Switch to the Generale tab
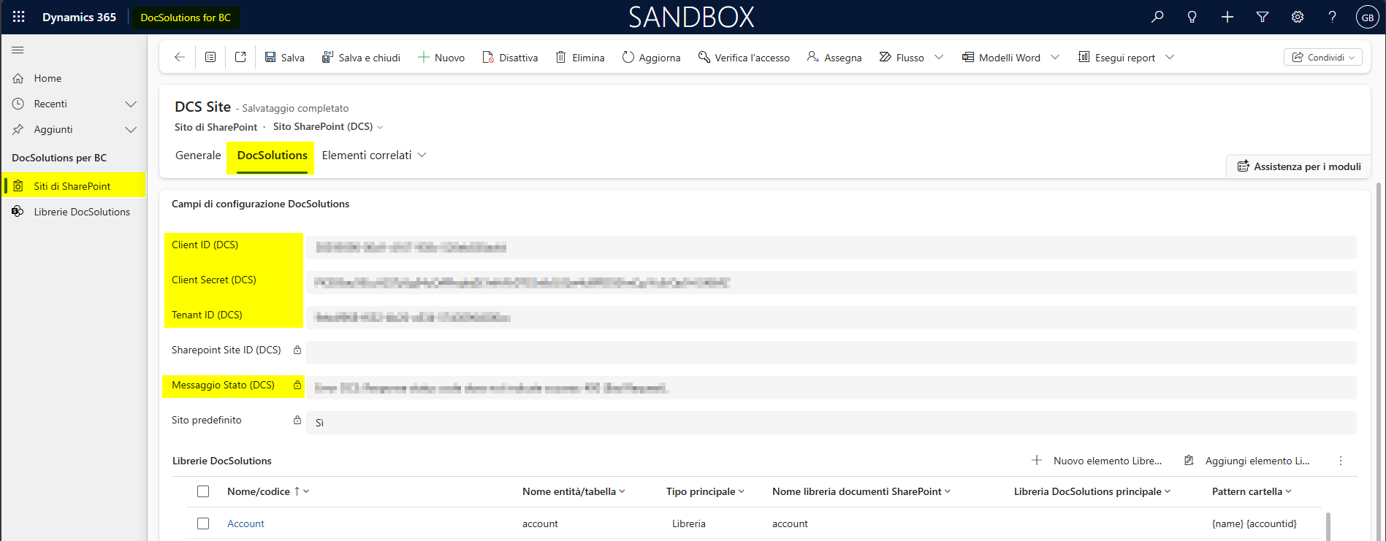This screenshot has height=541, width=1386. coord(198,155)
